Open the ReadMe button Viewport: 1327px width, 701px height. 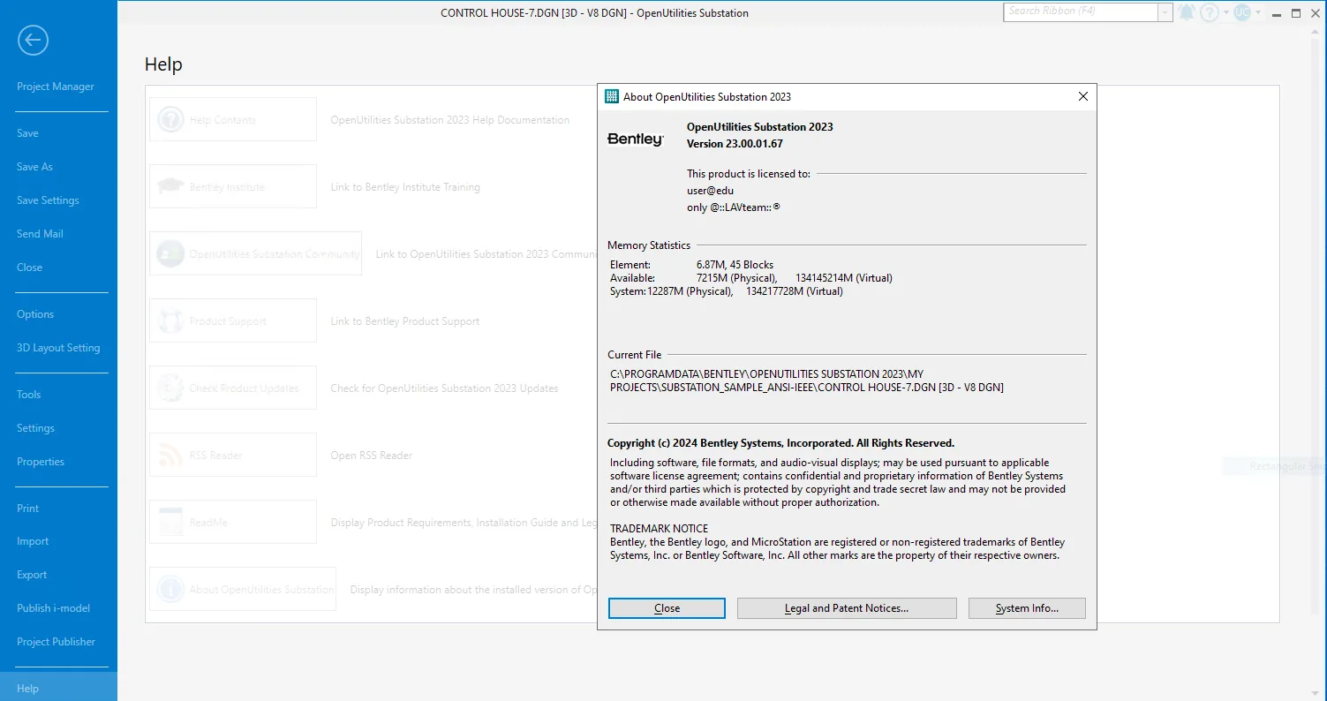(233, 523)
